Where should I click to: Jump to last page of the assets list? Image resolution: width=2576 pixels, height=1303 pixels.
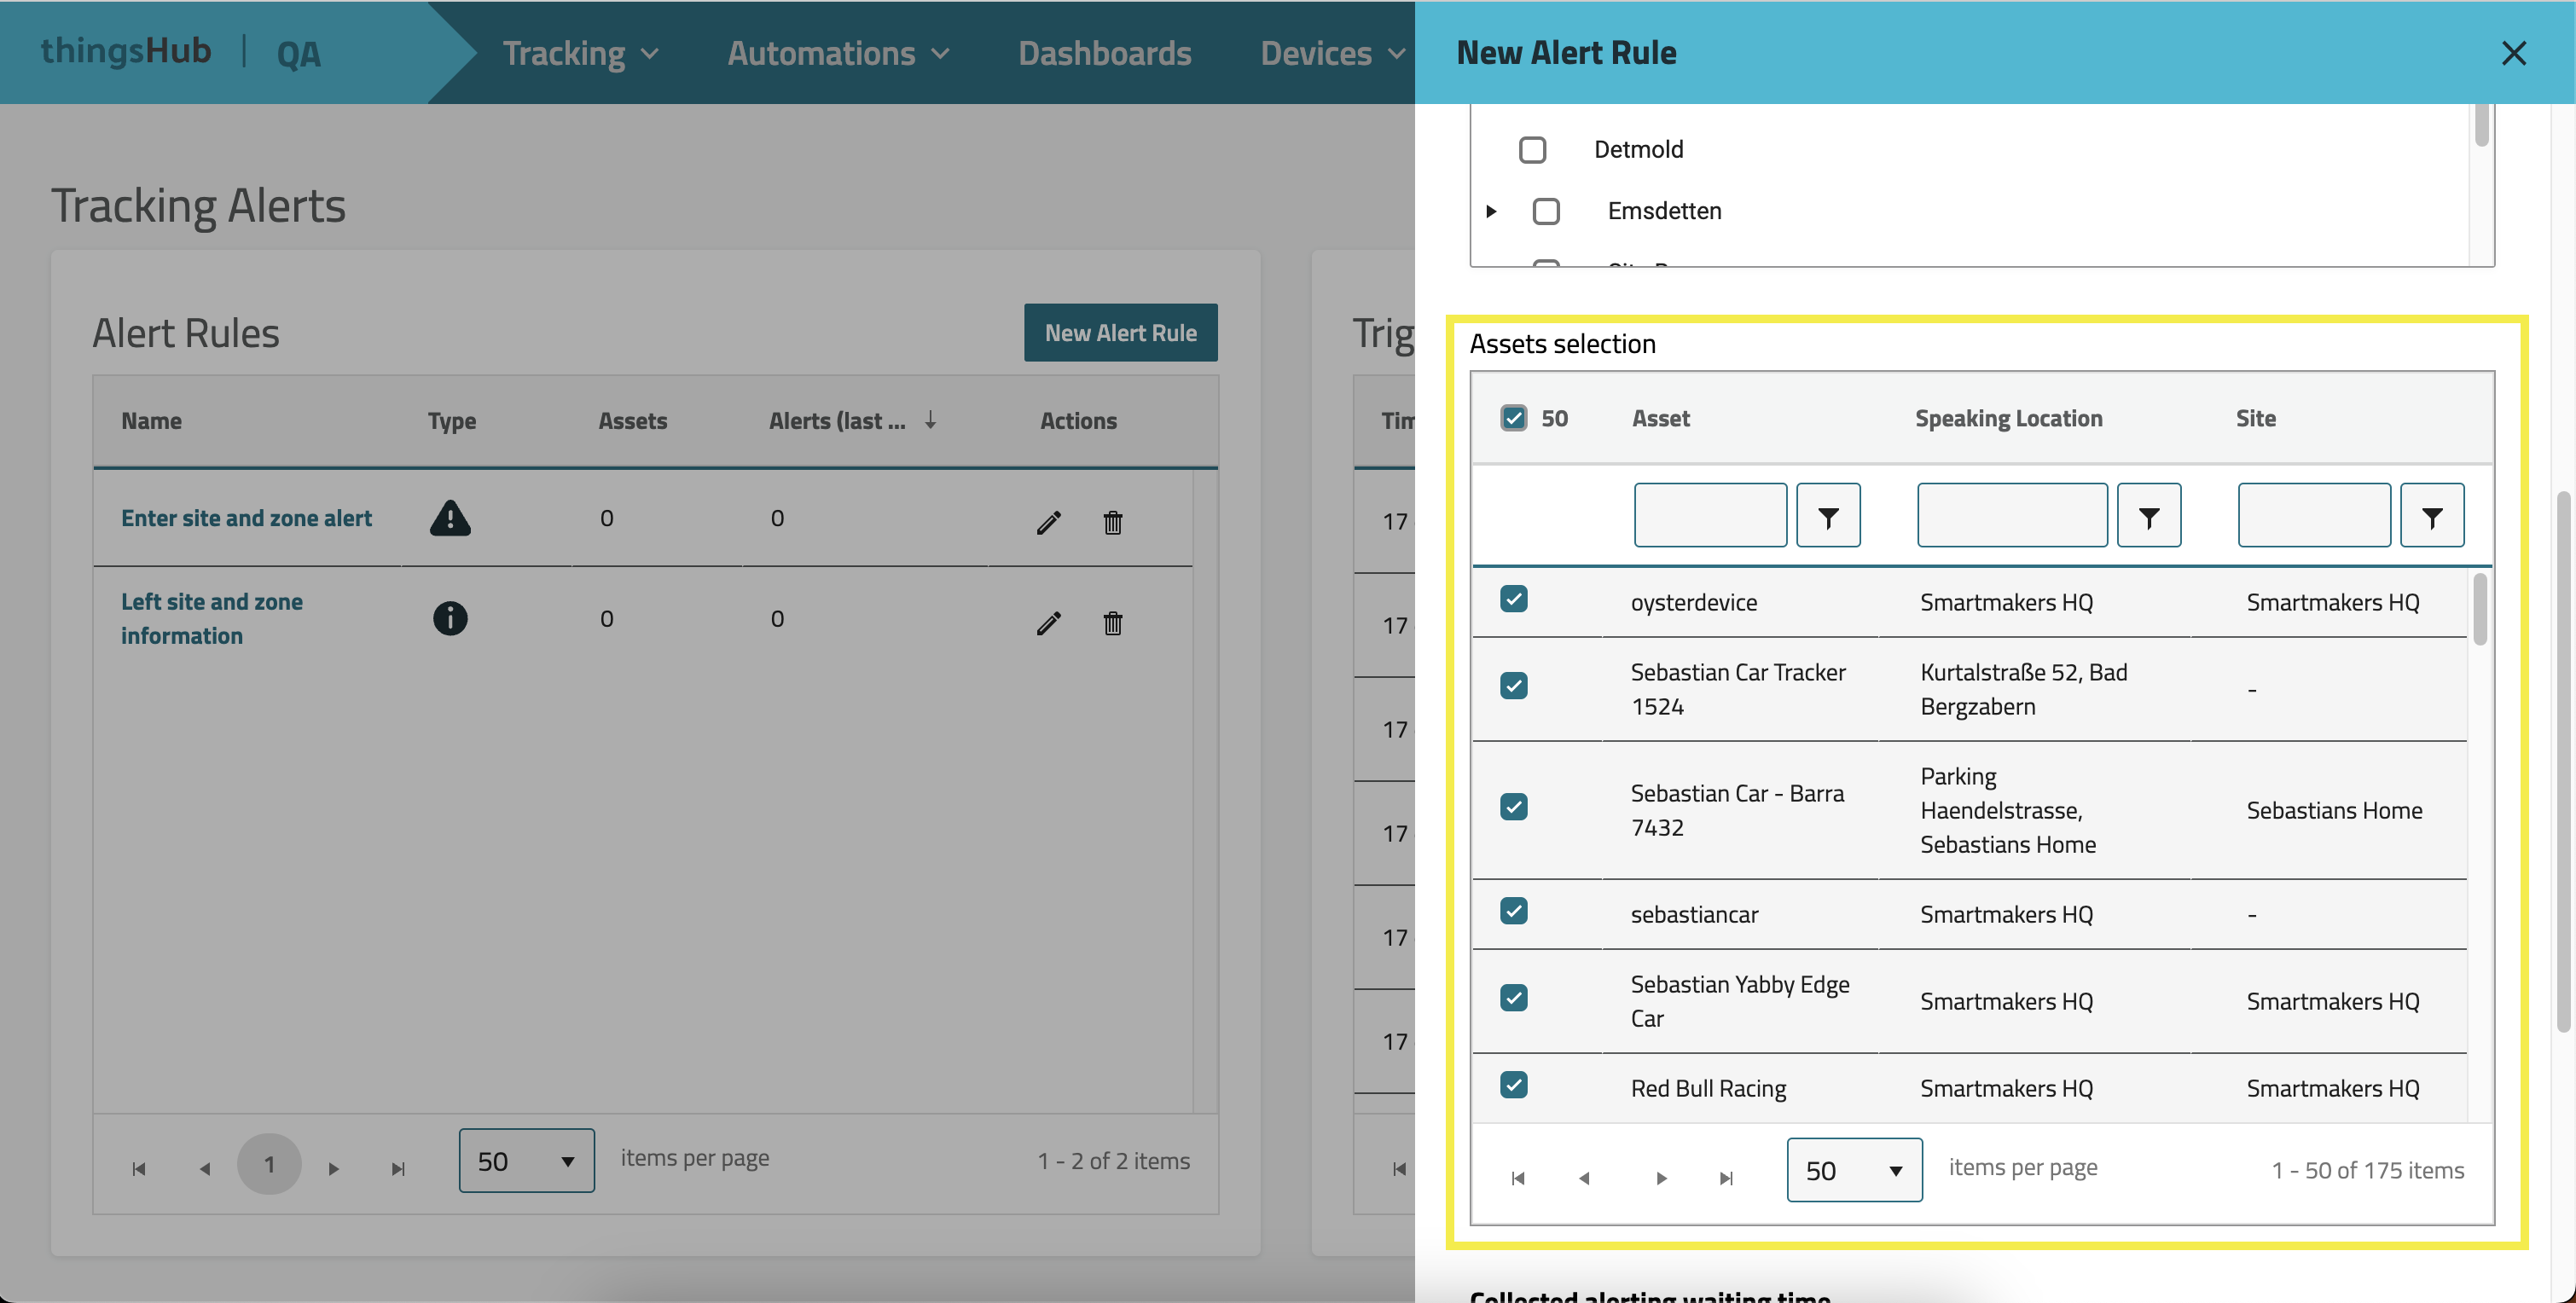pyautogui.click(x=1726, y=1178)
